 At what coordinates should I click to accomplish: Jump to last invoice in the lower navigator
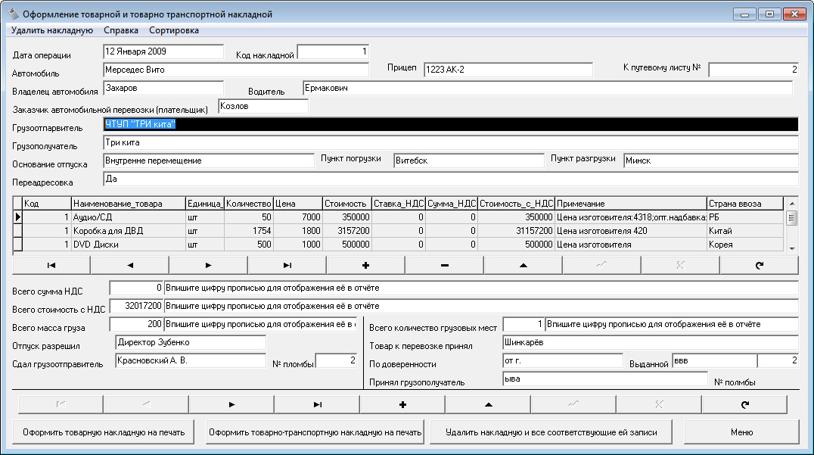(x=317, y=404)
